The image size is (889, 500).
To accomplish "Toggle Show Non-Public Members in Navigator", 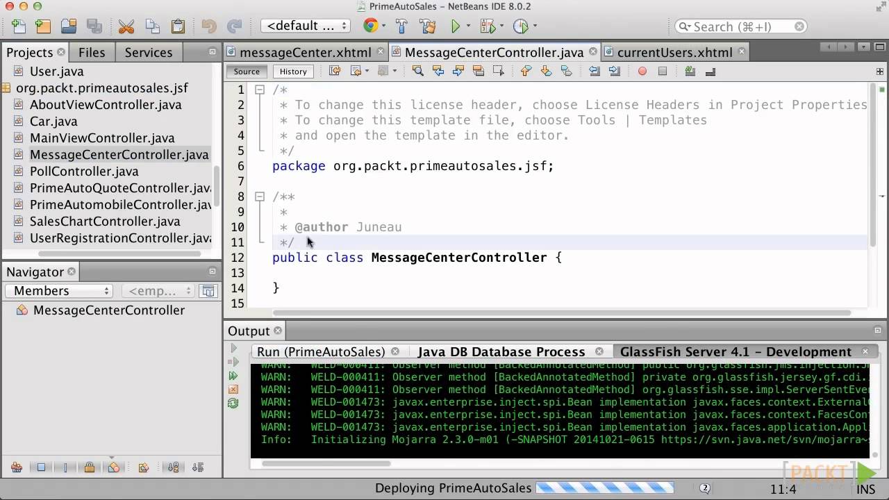I will point(90,467).
